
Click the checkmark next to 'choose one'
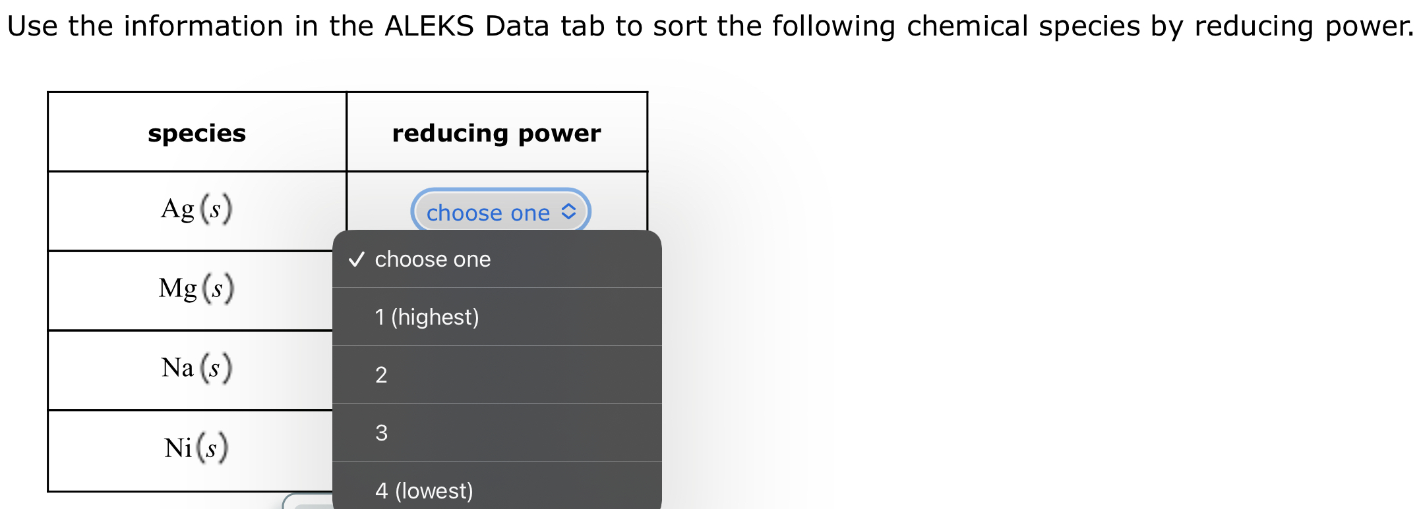click(356, 259)
